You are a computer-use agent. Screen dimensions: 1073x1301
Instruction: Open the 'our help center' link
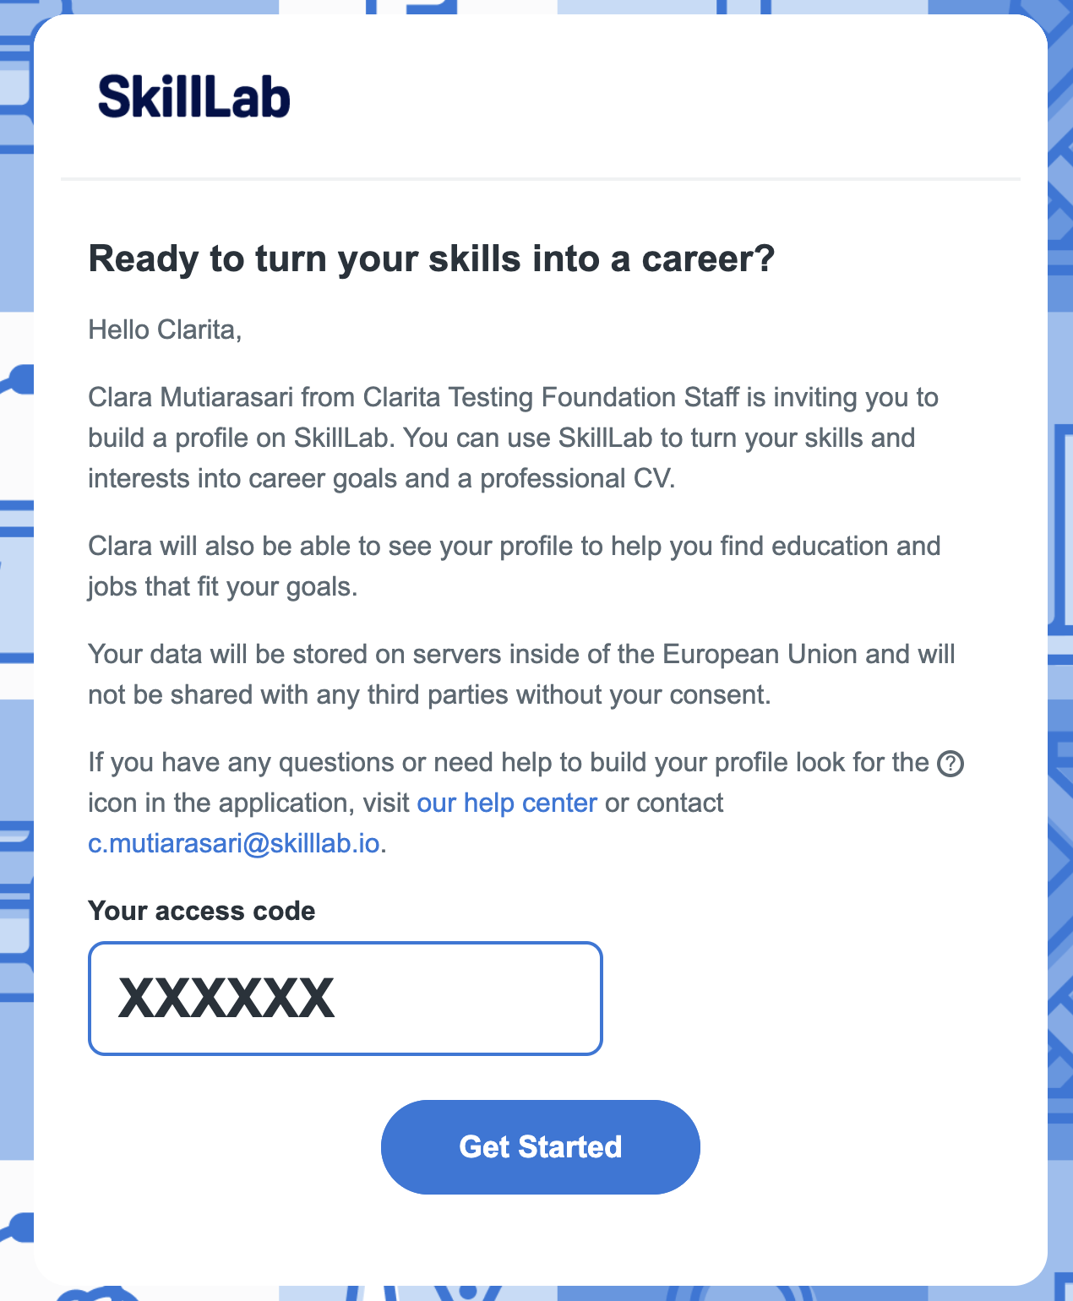507,803
